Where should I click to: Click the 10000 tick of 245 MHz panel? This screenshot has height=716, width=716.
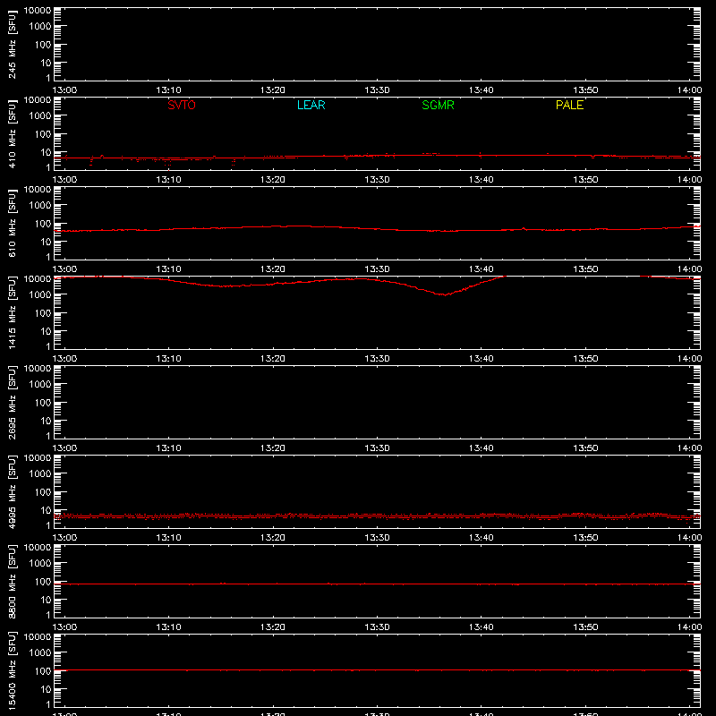point(38,11)
